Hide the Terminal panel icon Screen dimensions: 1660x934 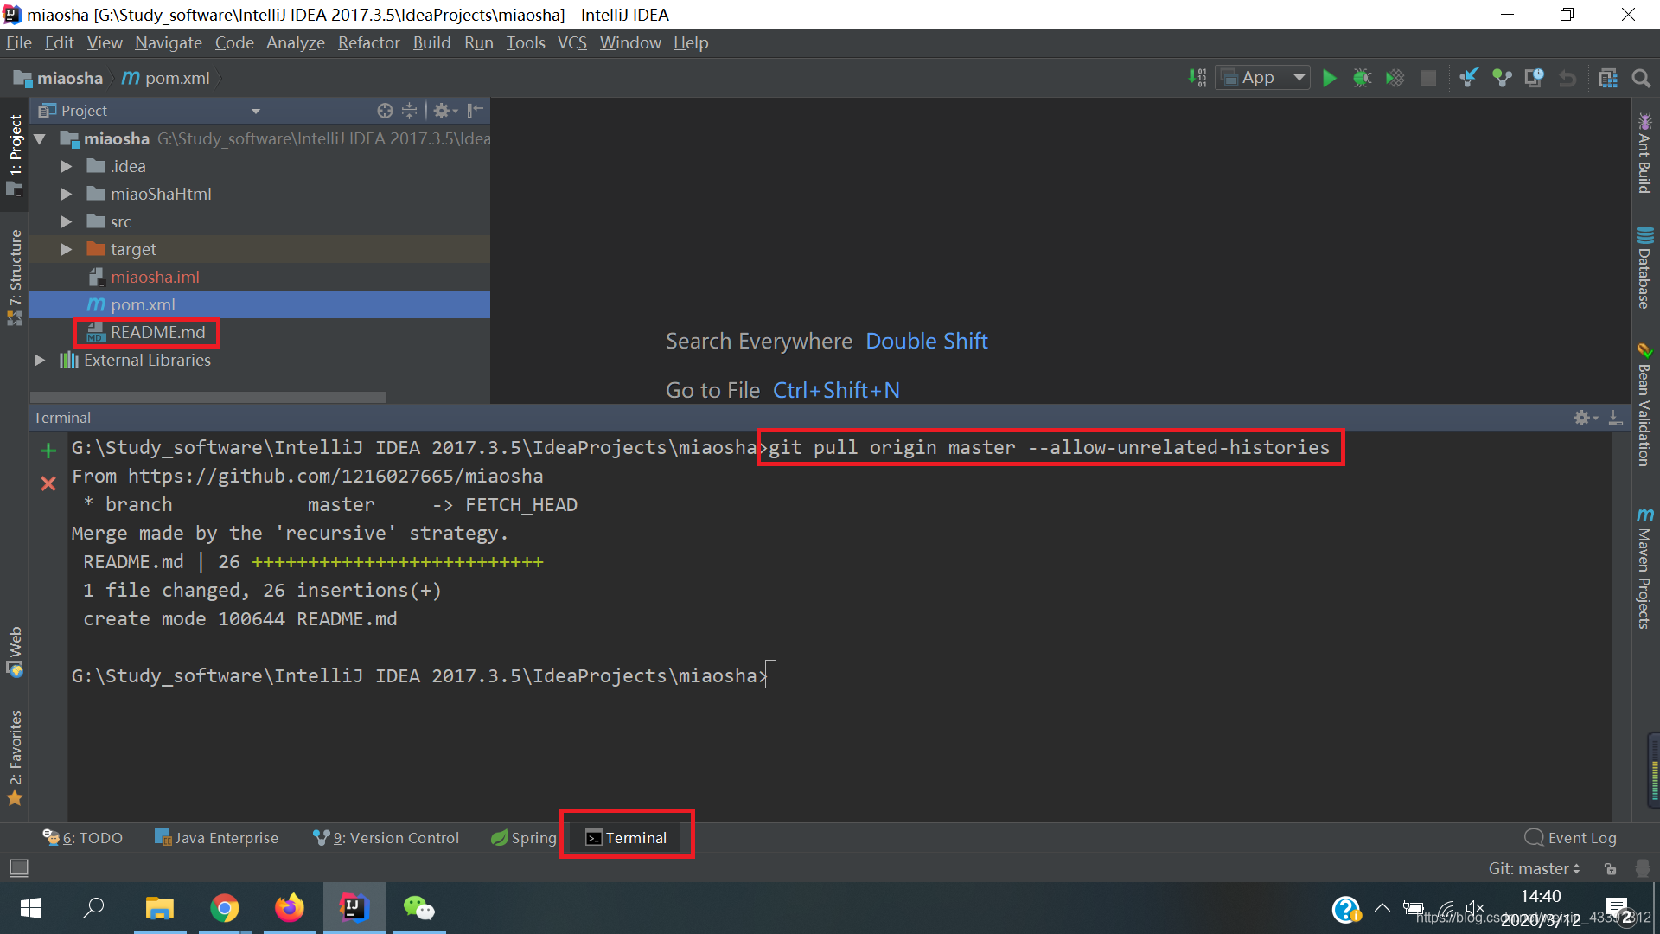pos(1615,418)
